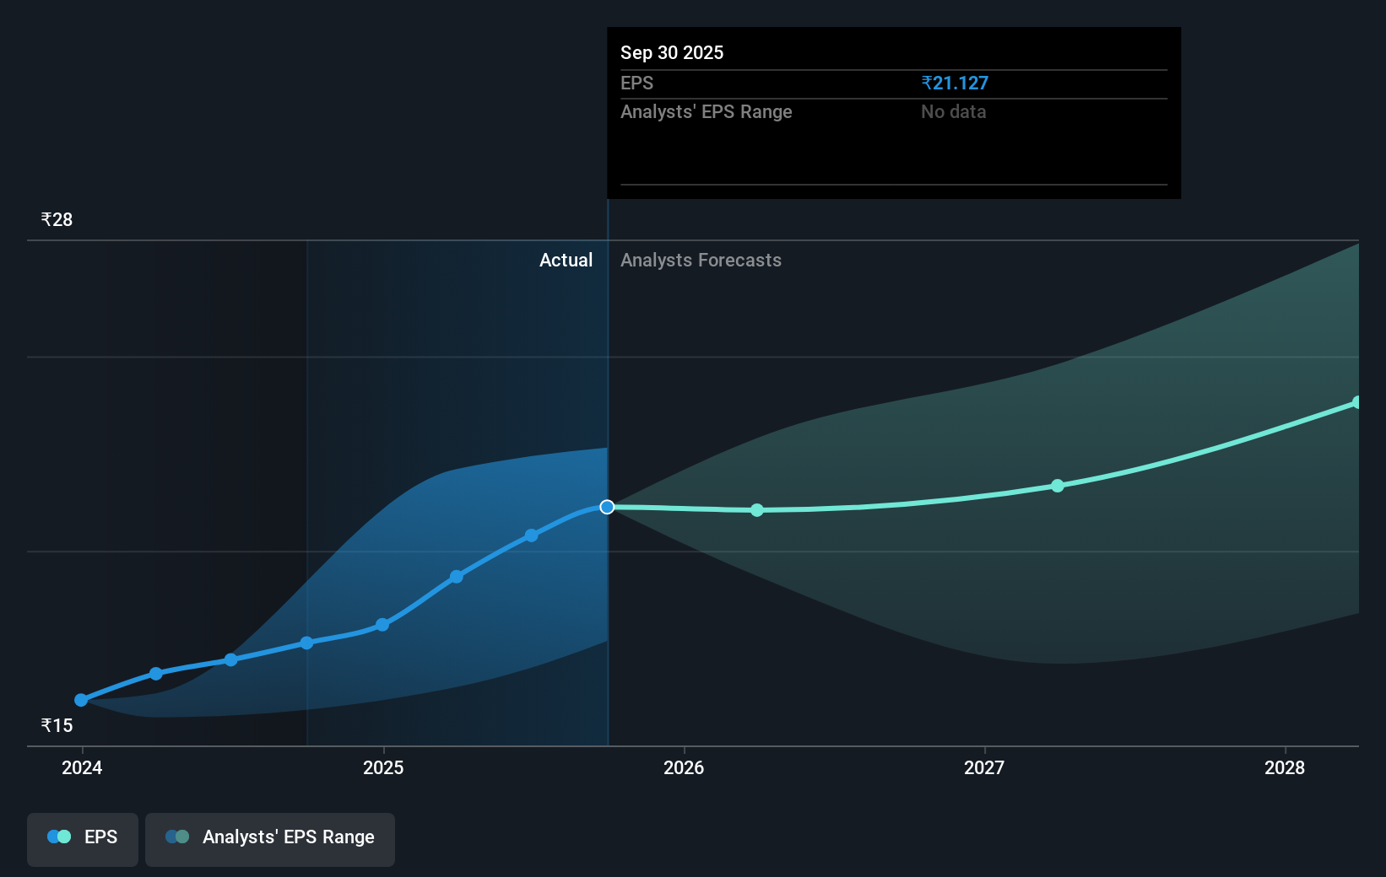Click the 2024 EPS data point on the blue line
The image size is (1386, 877).
pos(81,700)
